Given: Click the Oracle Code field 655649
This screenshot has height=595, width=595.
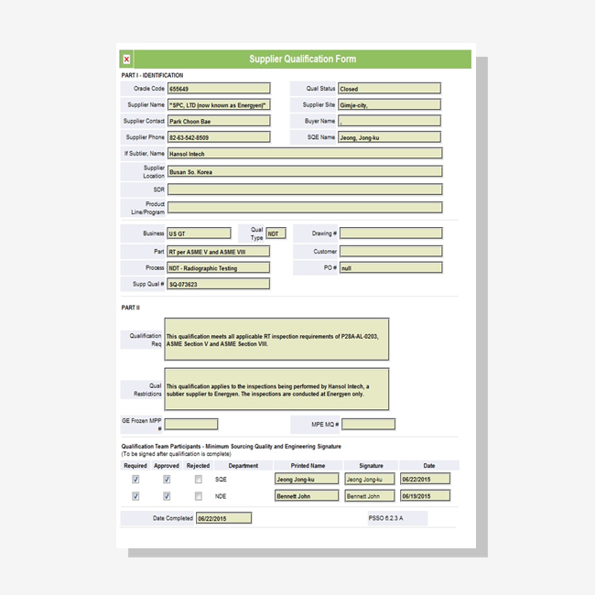Looking at the screenshot, I should [219, 89].
